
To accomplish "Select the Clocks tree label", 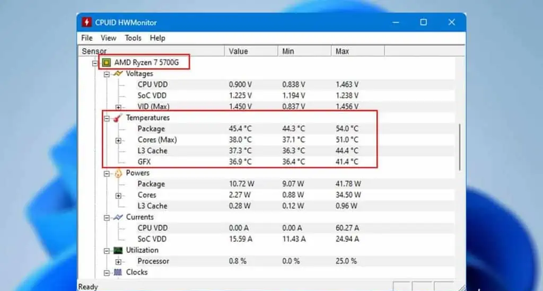I will click(137, 272).
